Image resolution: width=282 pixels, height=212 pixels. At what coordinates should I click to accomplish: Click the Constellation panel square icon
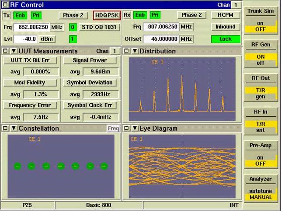5,128
